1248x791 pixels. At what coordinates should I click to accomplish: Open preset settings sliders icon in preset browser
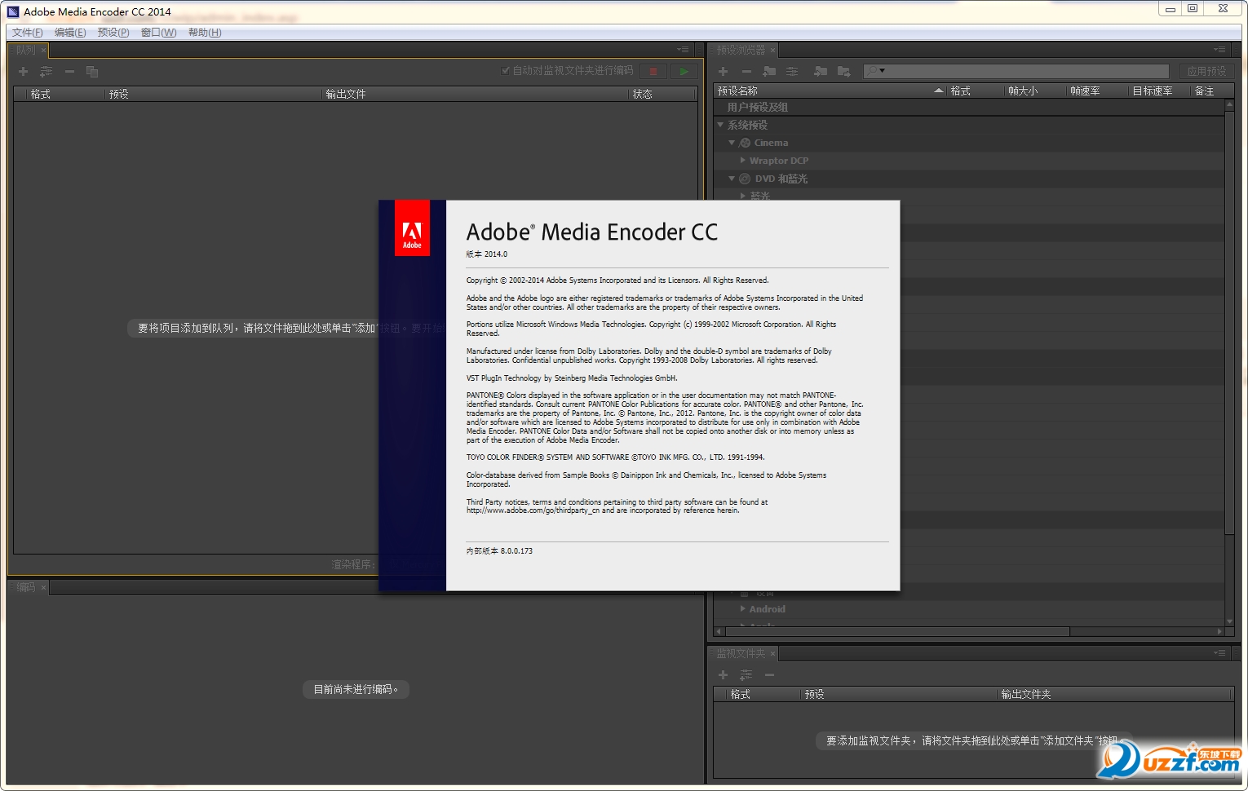[x=792, y=72]
